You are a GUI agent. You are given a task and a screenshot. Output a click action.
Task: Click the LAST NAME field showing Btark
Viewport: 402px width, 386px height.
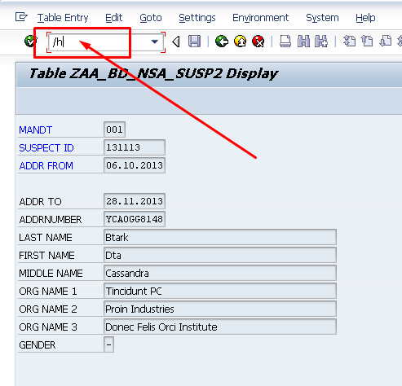click(x=220, y=237)
